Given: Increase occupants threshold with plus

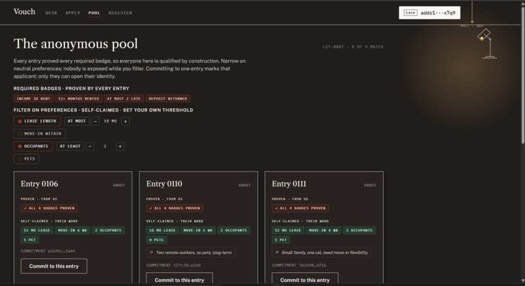Looking at the screenshot, I should [x=121, y=147].
